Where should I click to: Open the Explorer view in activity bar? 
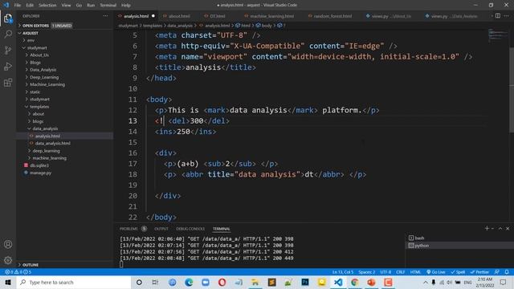tap(8, 18)
